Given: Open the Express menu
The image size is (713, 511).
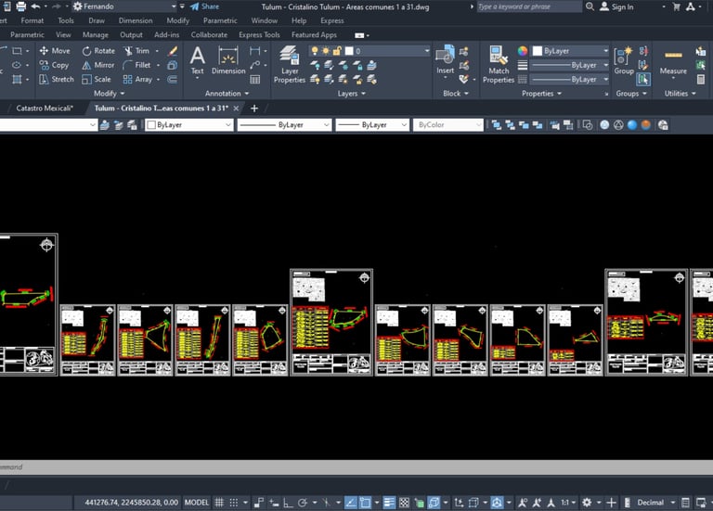Looking at the screenshot, I should (332, 20).
